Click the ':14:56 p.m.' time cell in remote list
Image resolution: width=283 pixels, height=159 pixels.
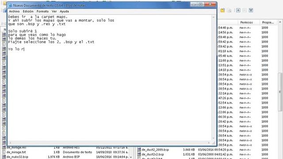pyautogui.click(x=226, y=32)
